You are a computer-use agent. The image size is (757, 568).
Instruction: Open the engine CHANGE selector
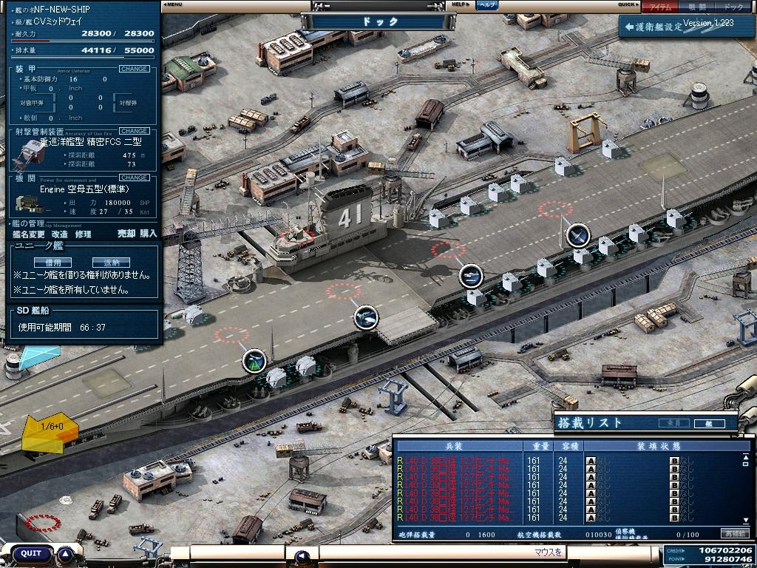tap(135, 177)
